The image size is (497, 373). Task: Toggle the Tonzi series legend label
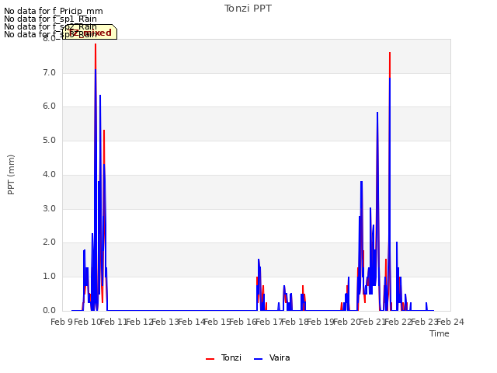(231, 357)
